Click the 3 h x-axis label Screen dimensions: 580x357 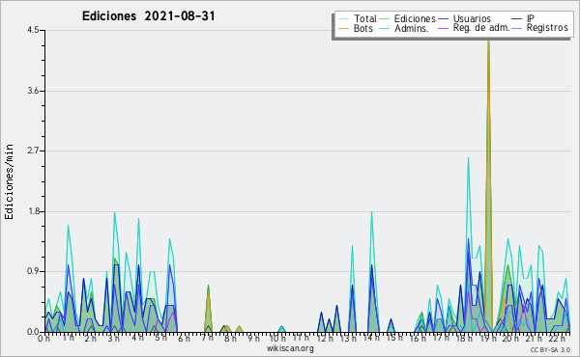coord(113,338)
